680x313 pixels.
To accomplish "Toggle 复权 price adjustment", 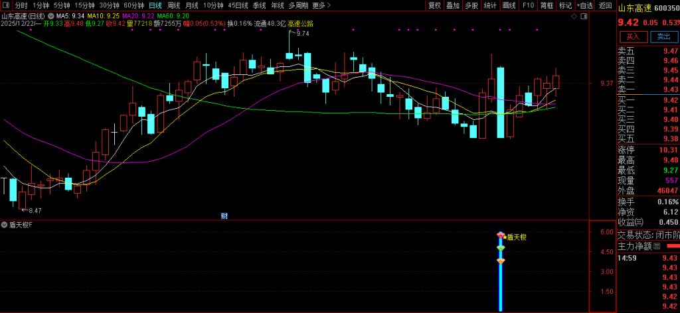I will coord(434,5).
